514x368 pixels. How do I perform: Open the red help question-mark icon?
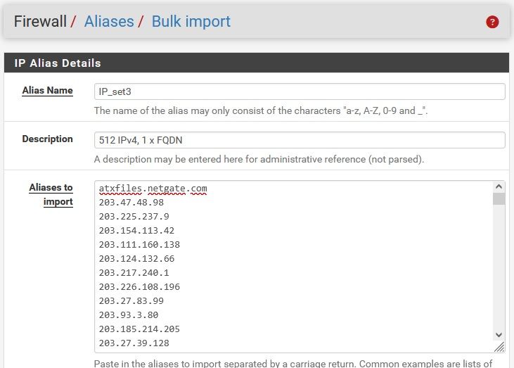click(x=492, y=22)
